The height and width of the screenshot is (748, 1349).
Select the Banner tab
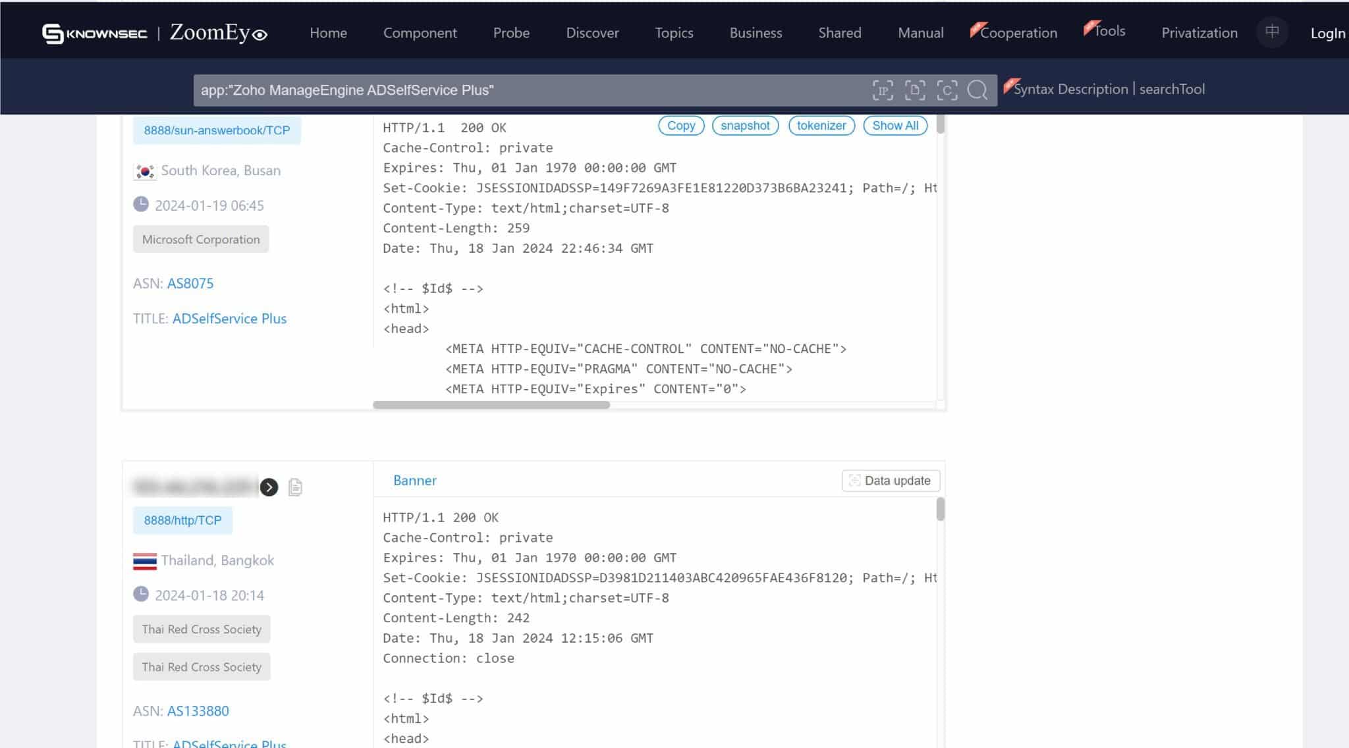click(414, 481)
